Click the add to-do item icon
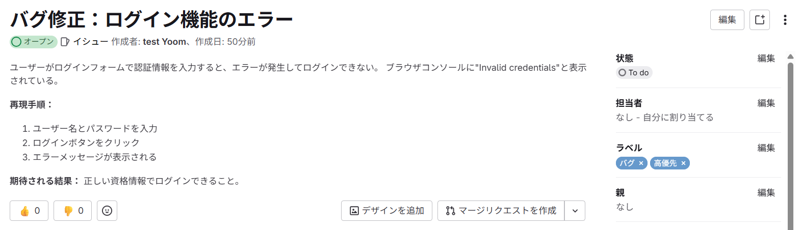 click(759, 20)
